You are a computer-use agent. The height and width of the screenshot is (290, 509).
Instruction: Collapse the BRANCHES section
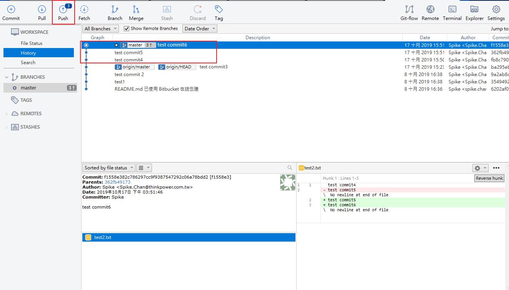pyautogui.click(x=7, y=77)
